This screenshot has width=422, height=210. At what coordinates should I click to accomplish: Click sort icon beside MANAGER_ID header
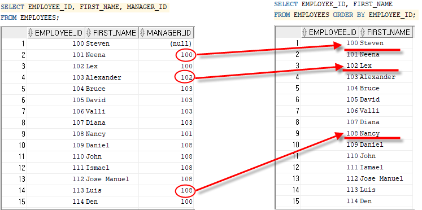[x=143, y=33]
